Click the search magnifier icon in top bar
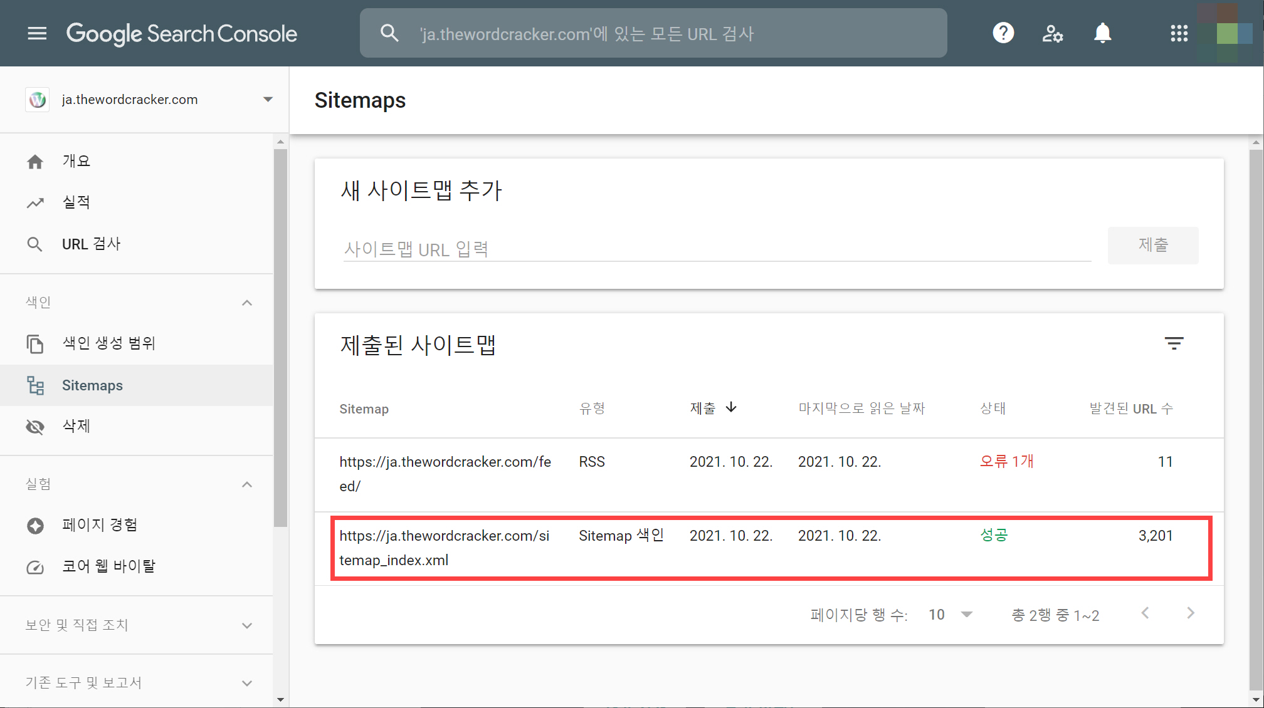The height and width of the screenshot is (708, 1264). (389, 33)
